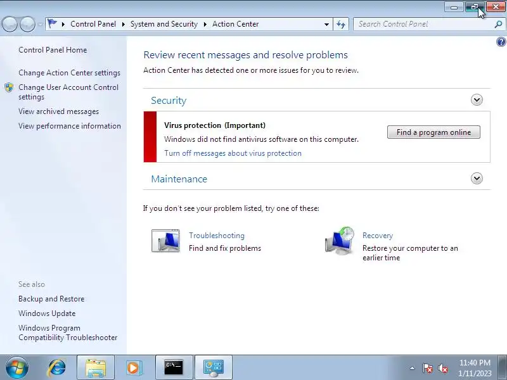This screenshot has width=507, height=380.
Task: Click the Maintenance section heading
Action: coord(179,179)
